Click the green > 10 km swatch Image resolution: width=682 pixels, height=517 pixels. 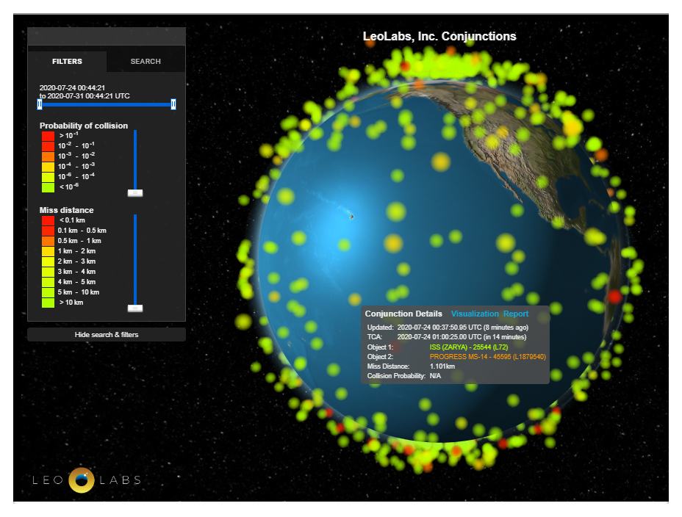click(x=48, y=303)
